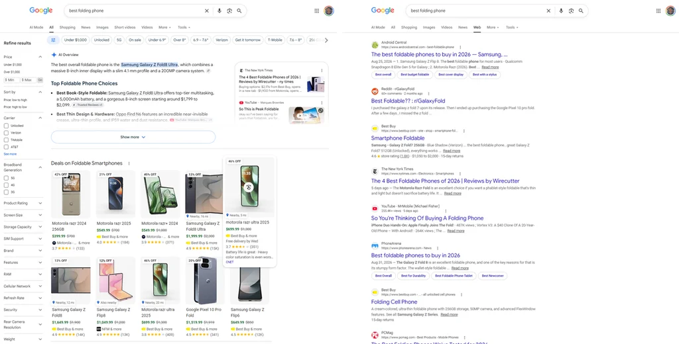Open the three-dot menu beside Deals on Foldable Smartphones
The height and width of the screenshot is (344, 679).
tap(129, 163)
